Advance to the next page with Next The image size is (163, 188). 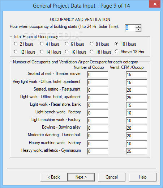pyautogui.click(x=81, y=177)
